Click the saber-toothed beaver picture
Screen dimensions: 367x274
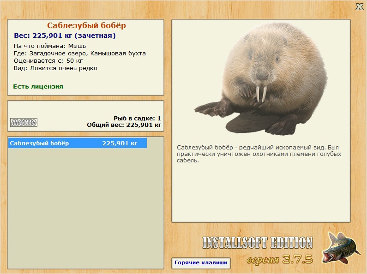261,79
